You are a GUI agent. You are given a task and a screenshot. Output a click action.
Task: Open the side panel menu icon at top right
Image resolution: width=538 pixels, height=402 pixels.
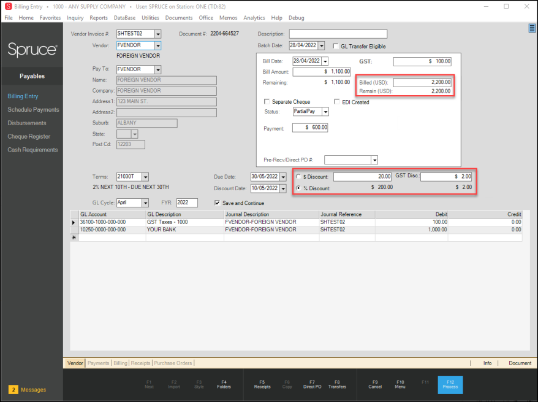pos(532,28)
